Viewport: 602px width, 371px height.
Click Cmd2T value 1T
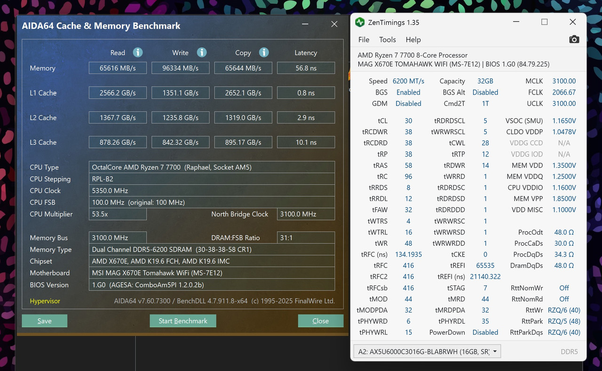pos(485,104)
